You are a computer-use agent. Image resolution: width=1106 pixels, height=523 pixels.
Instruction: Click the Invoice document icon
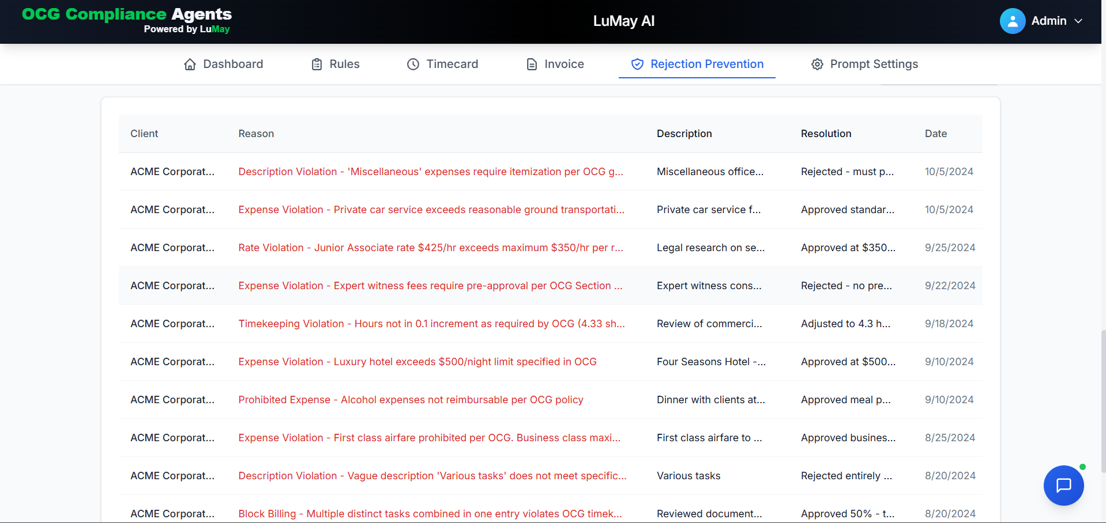tap(532, 65)
